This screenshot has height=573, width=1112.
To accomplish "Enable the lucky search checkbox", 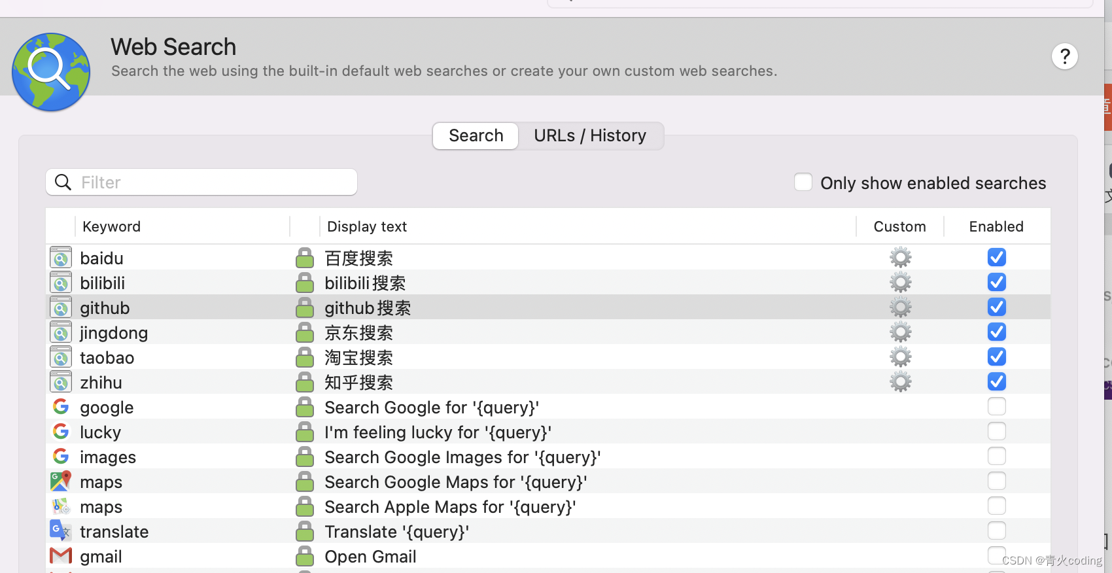I will (x=997, y=431).
